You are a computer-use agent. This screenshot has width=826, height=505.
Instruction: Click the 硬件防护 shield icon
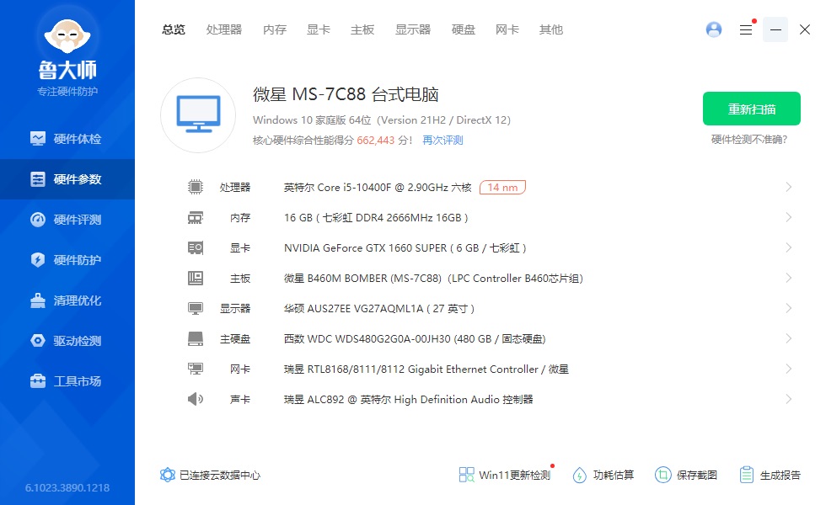coord(38,260)
